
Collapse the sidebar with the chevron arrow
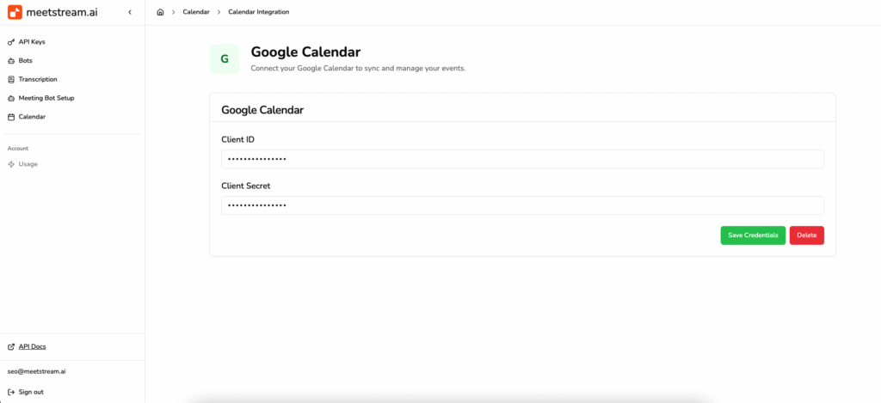click(x=129, y=12)
